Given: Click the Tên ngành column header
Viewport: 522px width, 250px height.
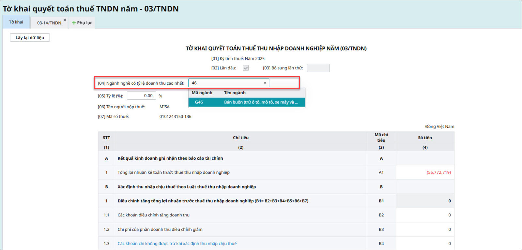Looking at the screenshot, I should 235,93.
